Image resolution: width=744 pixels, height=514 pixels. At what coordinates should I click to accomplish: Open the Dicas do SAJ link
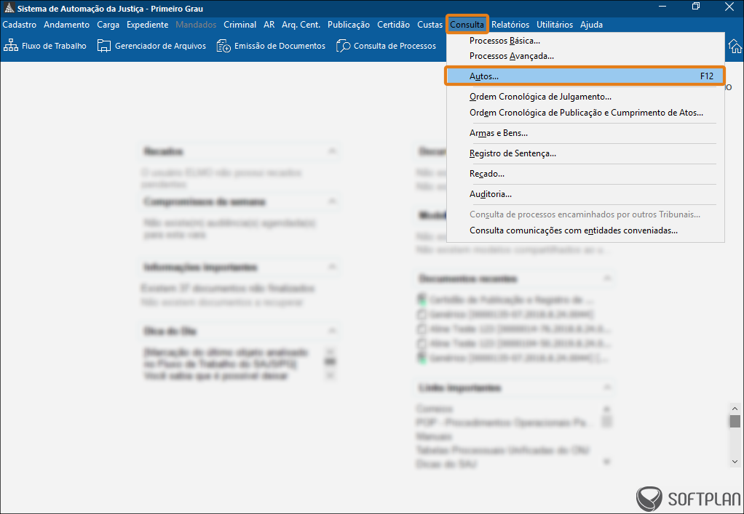[446, 465]
